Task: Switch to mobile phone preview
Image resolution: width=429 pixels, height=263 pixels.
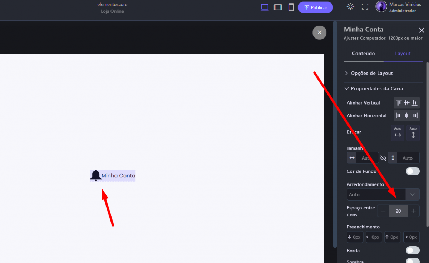Action: [x=291, y=7]
